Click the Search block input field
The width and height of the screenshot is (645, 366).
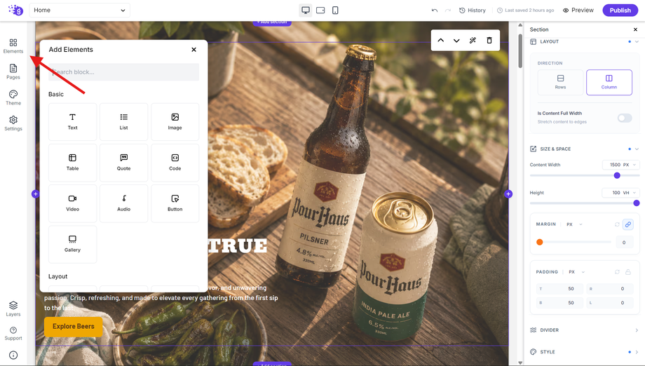pyautogui.click(x=124, y=72)
